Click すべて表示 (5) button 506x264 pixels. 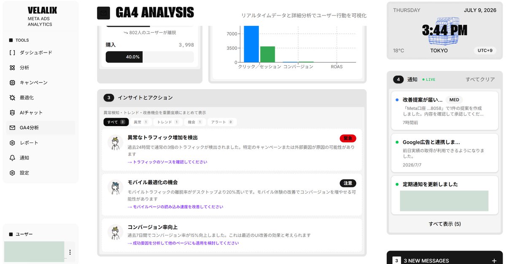(x=444, y=224)
